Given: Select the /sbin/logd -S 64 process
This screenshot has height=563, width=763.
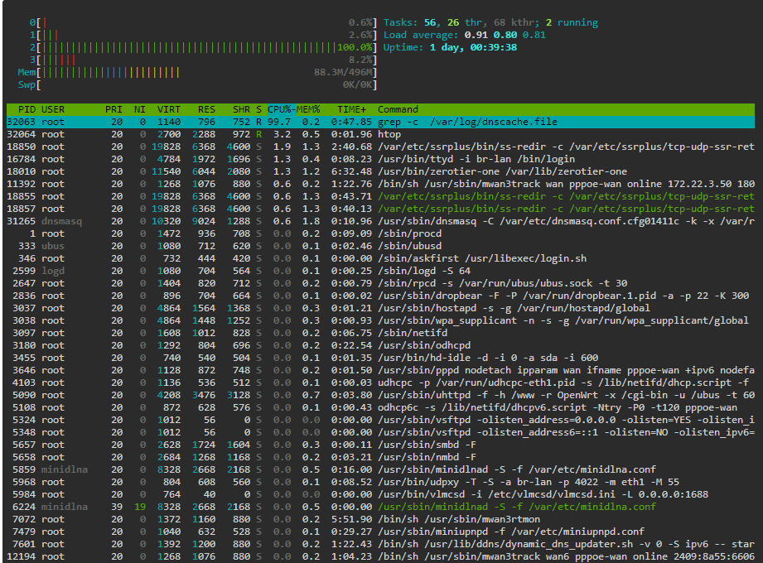Looking at the screenshot, I should 380,271.
